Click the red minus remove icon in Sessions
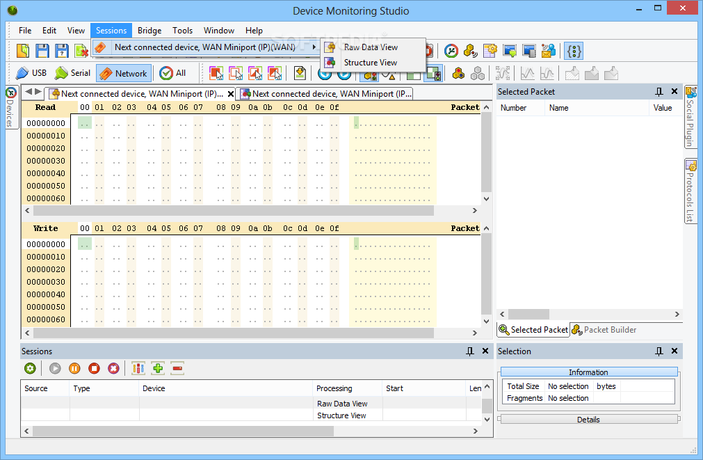 [x=177, y=368]
